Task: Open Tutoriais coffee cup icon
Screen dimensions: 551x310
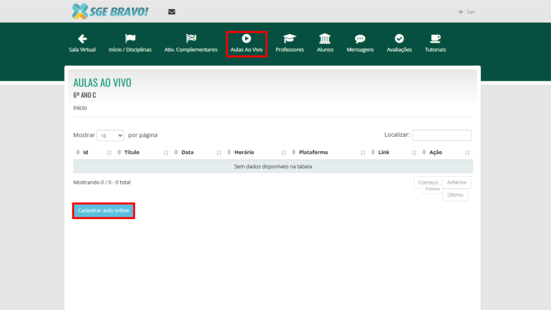Action: [x=435, y=39]
